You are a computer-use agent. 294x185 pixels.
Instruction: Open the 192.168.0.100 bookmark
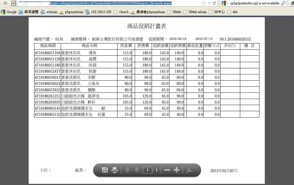[98, 12]
